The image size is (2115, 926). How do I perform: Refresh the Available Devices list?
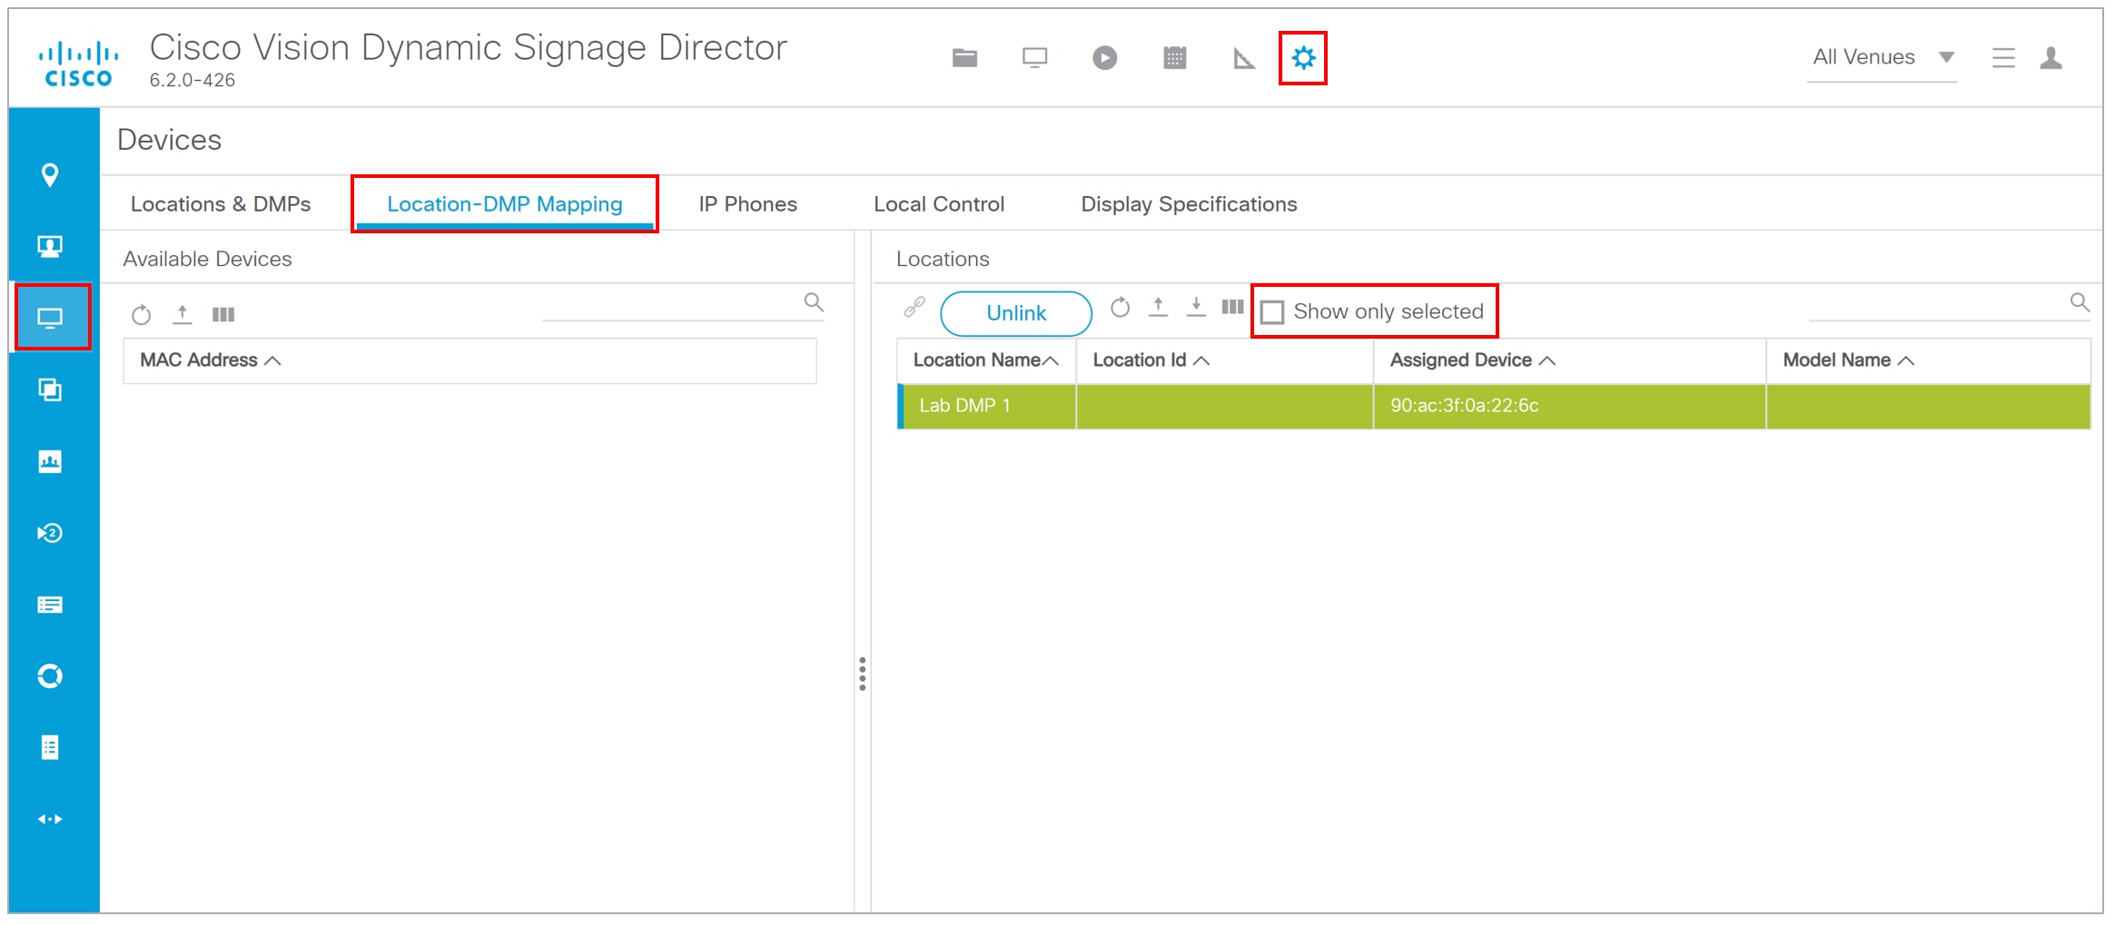(141, 315)
